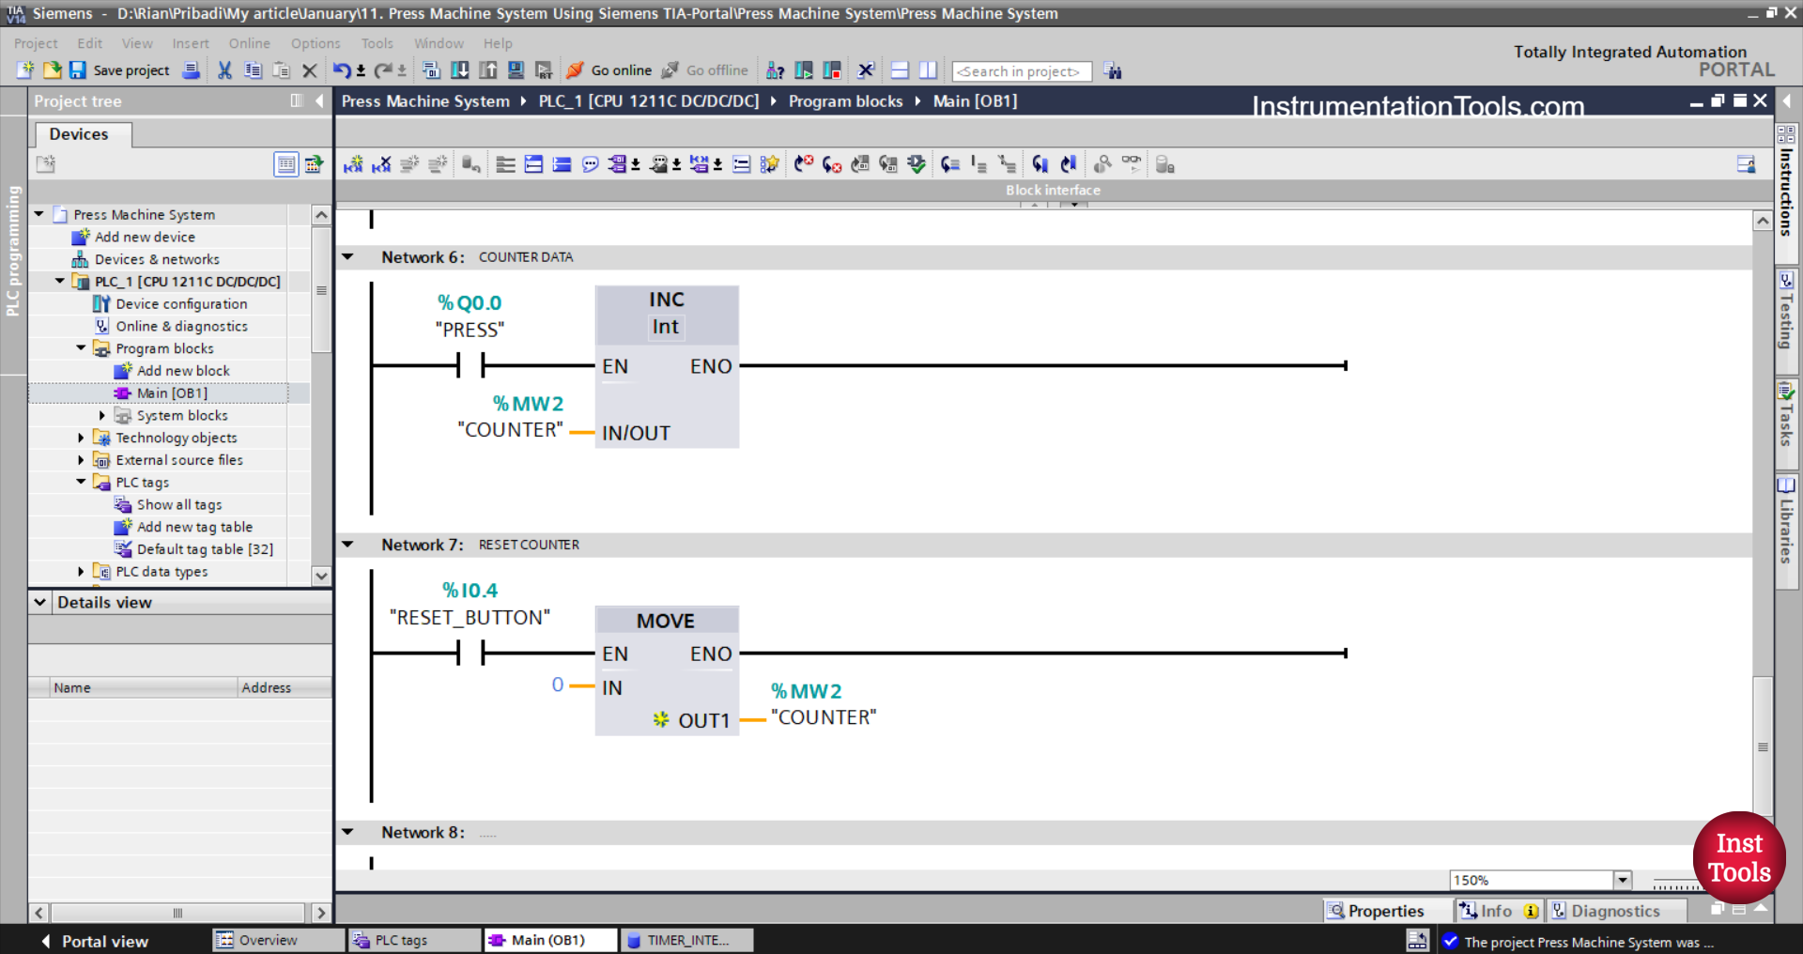
Task: Collapse the Network 6 COUNTER DATA section
Action: 347,256
